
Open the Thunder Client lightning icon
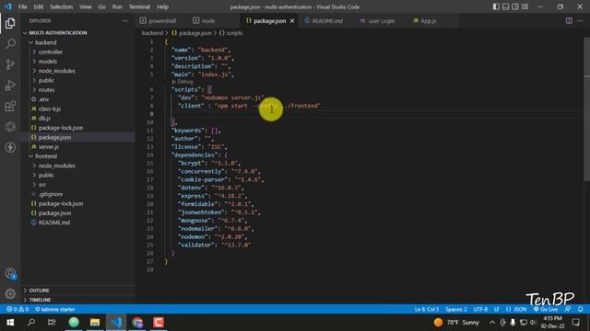10,147
